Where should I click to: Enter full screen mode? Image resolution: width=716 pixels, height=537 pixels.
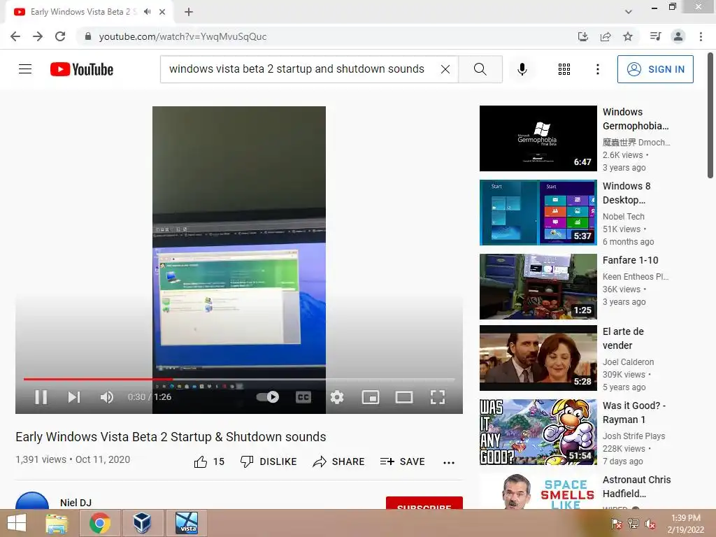coord(438,397)
